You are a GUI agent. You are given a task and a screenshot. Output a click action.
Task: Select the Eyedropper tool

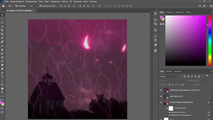click(2, 38)
